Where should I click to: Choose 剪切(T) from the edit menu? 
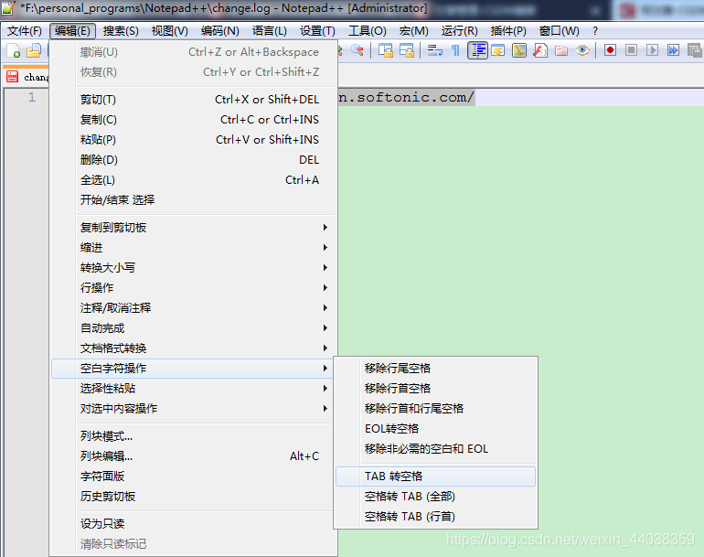coord(194,100)
